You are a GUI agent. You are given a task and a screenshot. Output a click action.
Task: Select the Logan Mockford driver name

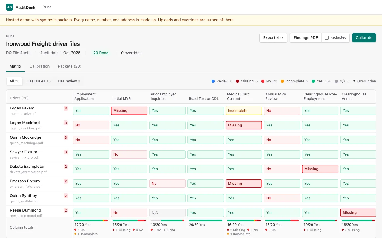click(25, 123)
